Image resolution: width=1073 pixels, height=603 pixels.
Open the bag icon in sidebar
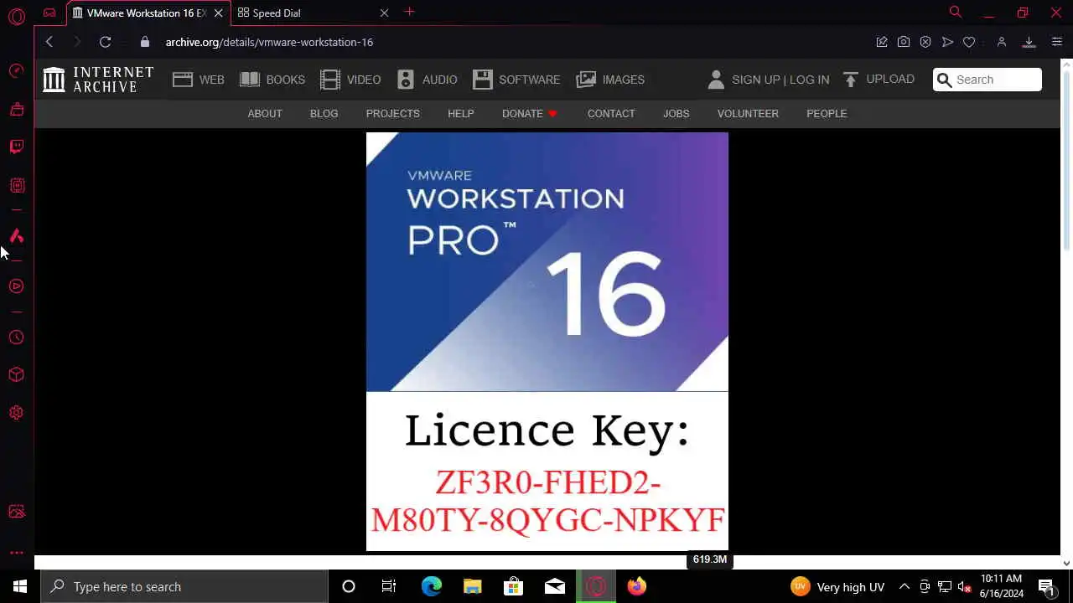[x=17, y=109]
